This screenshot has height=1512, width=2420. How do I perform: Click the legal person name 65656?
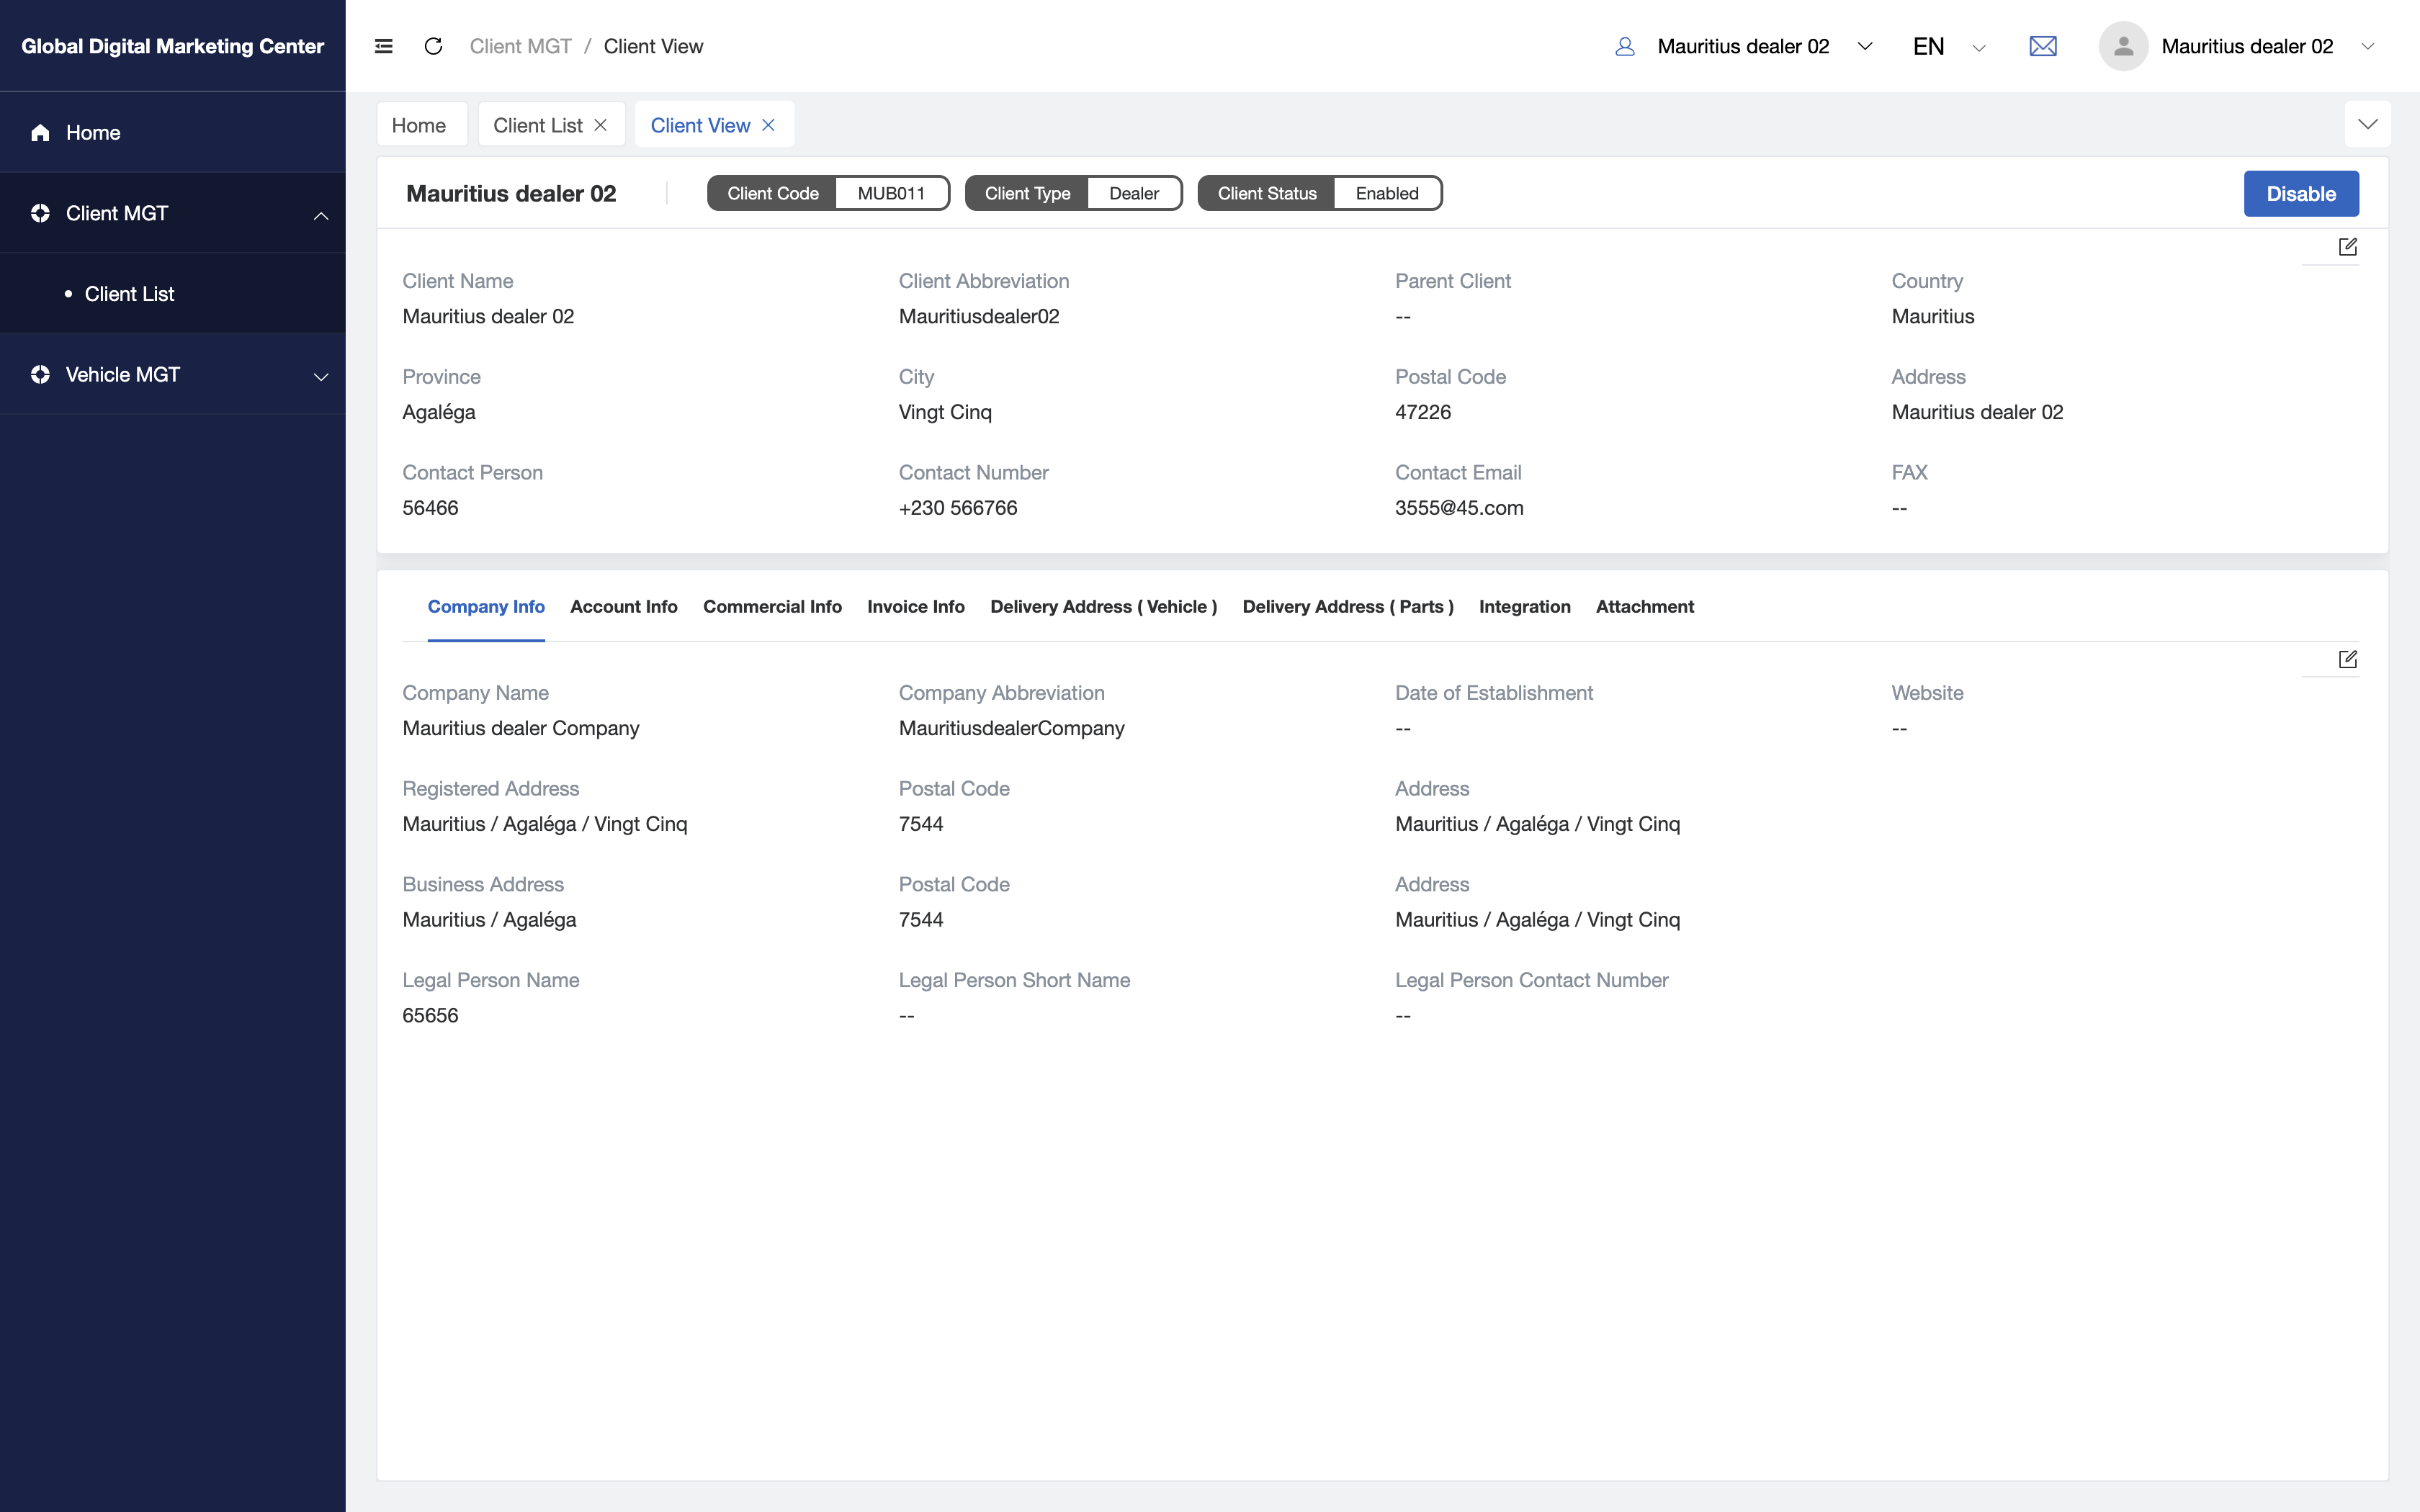tap(430, 1015)
